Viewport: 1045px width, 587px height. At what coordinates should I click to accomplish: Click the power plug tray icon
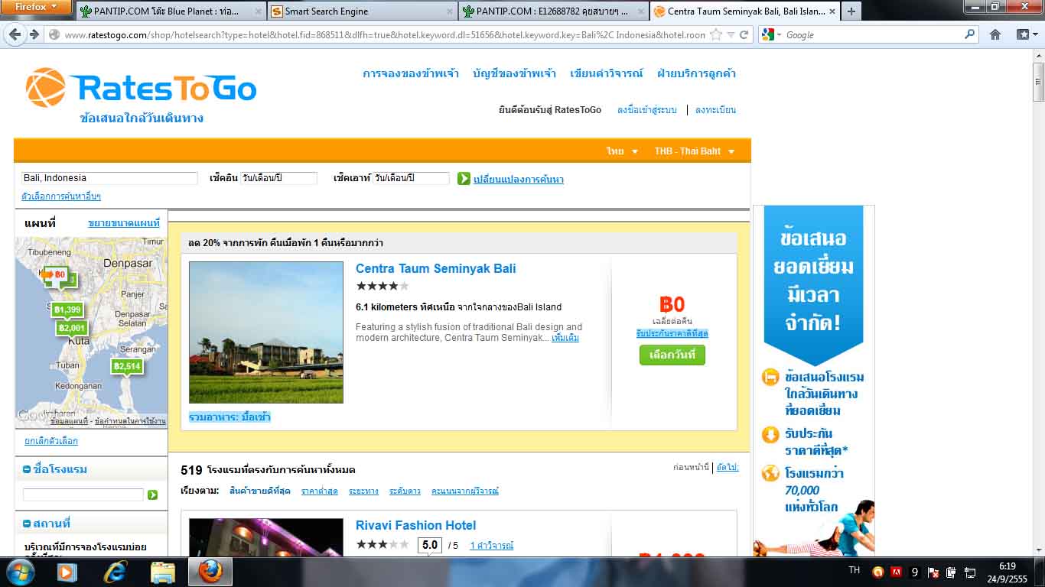[951, 572]
